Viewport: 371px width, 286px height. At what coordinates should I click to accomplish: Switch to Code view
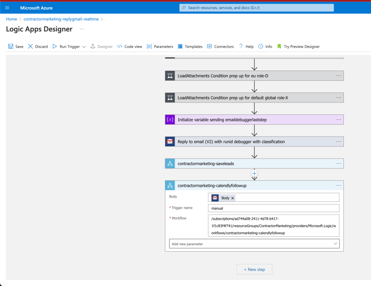[x=130, y=46]
